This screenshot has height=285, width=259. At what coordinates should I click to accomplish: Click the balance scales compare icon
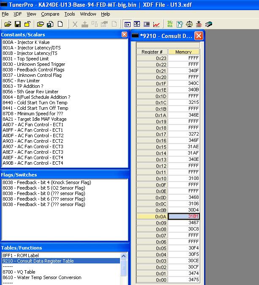[x=189, y=24]
